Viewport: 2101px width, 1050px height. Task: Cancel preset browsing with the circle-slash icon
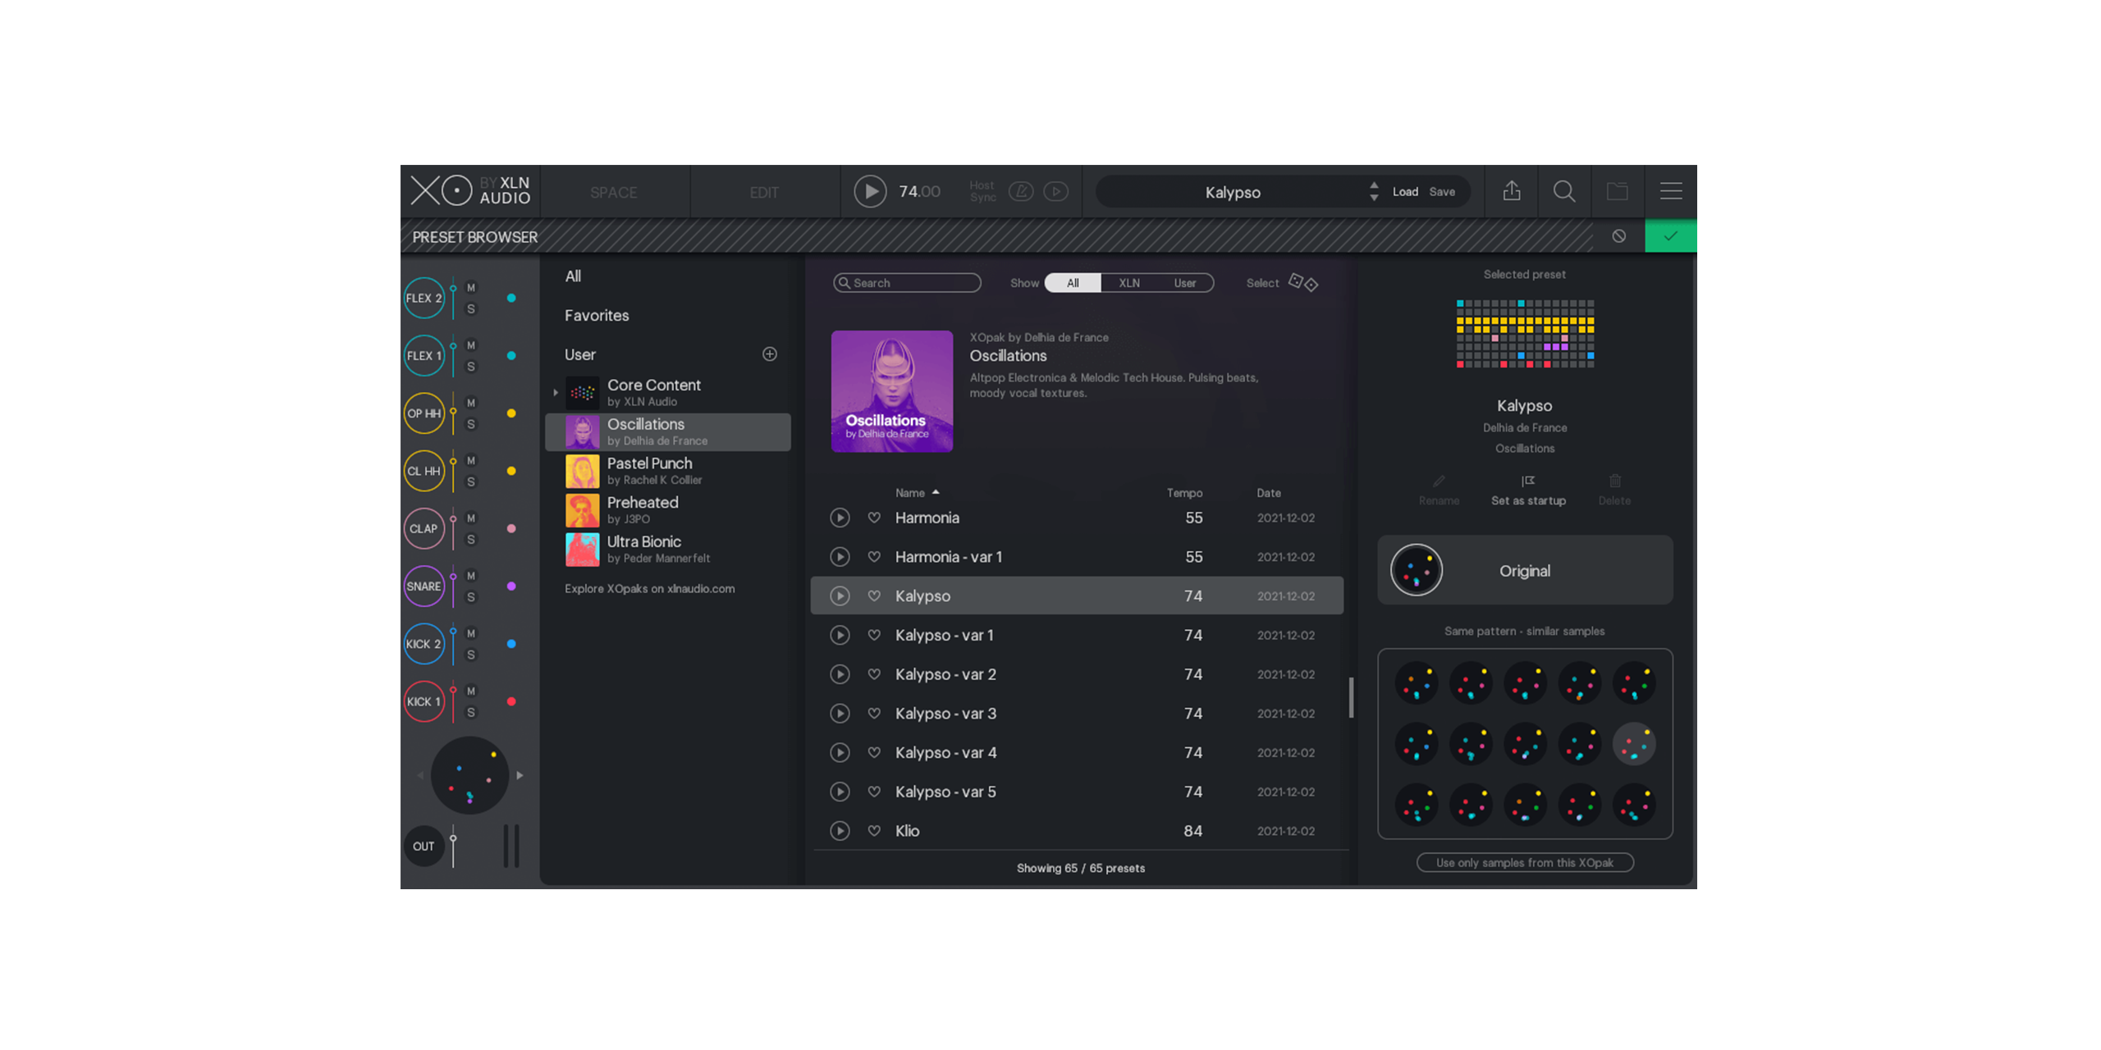[x=1618, y=236]
